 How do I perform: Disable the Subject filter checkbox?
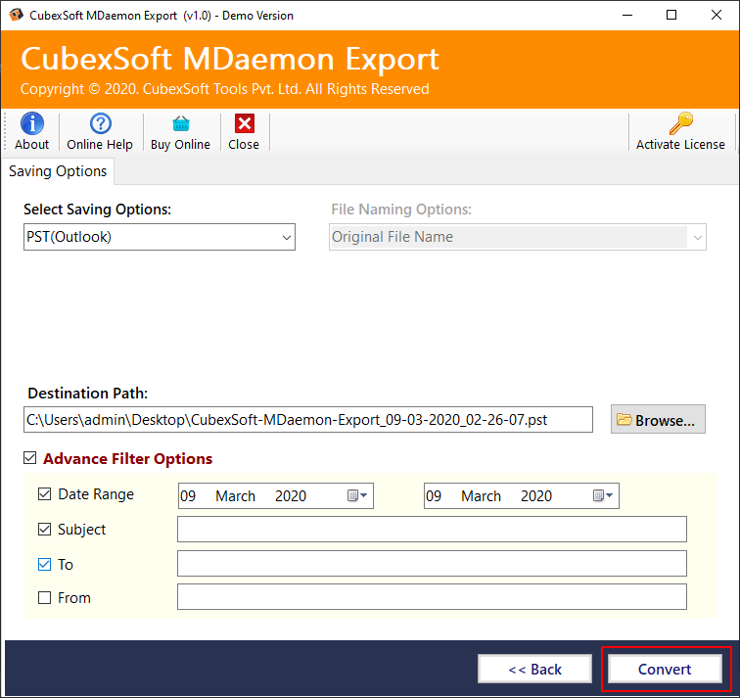(x=44, y=530)
